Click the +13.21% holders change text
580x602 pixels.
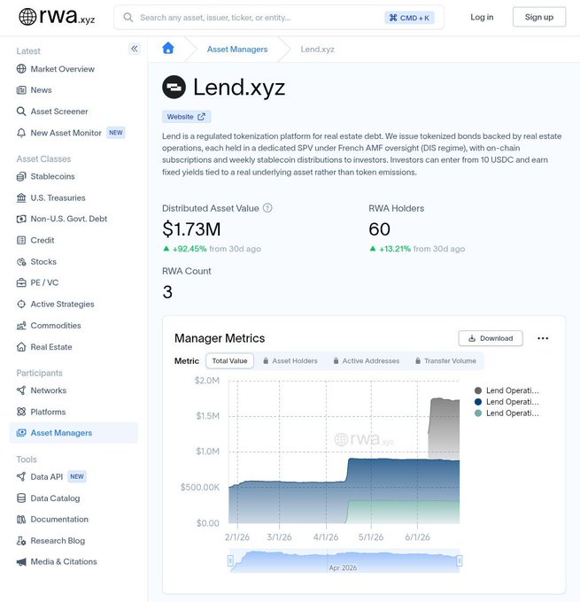coord(395,249)
